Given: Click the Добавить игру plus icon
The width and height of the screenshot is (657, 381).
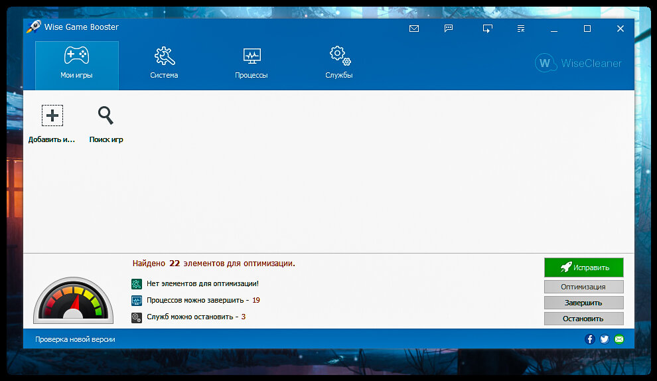Looking at the screenshot, I should (52, 115).
